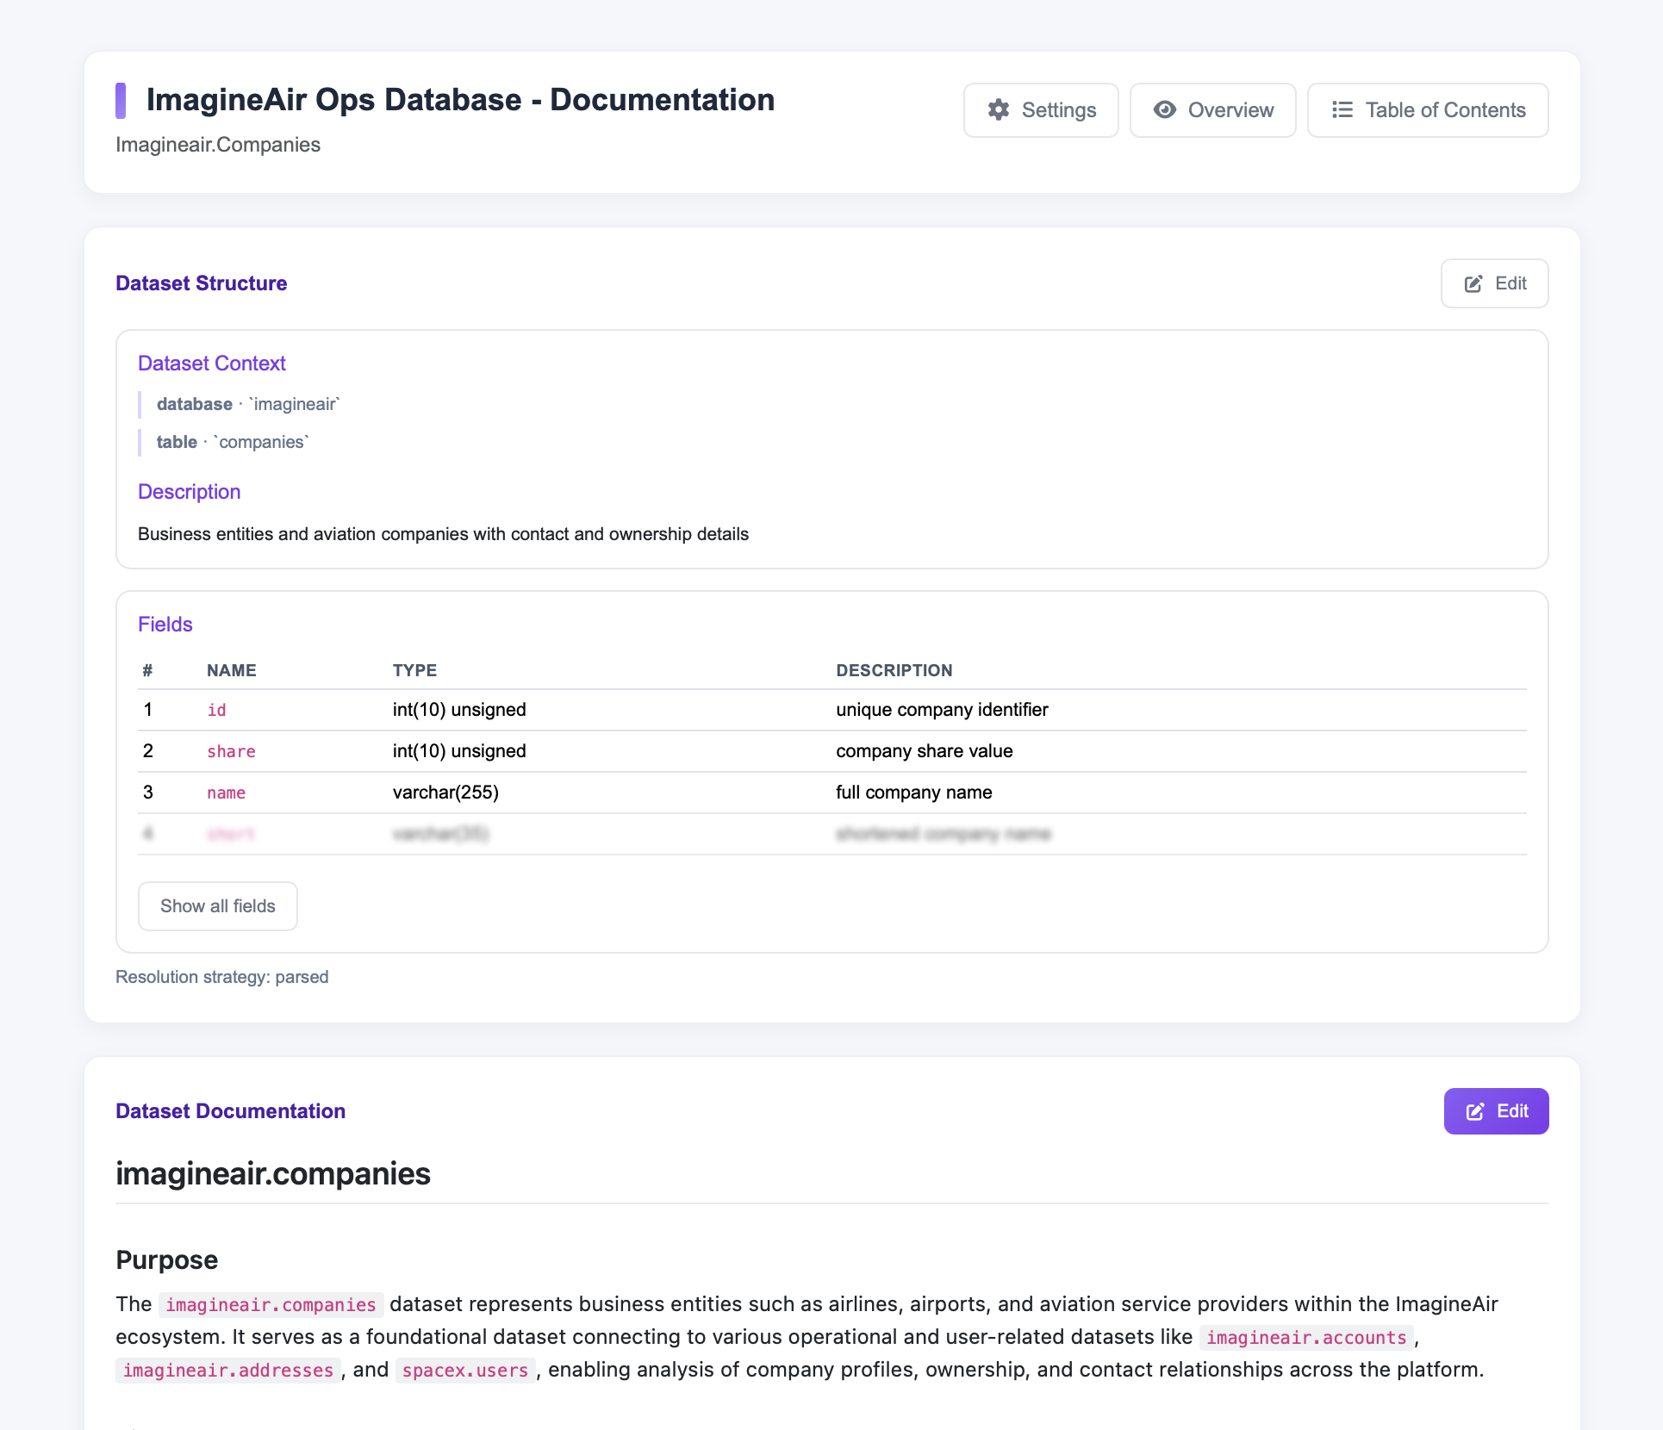
Task: Click the Description heading
Action: [x=190, y=492]
